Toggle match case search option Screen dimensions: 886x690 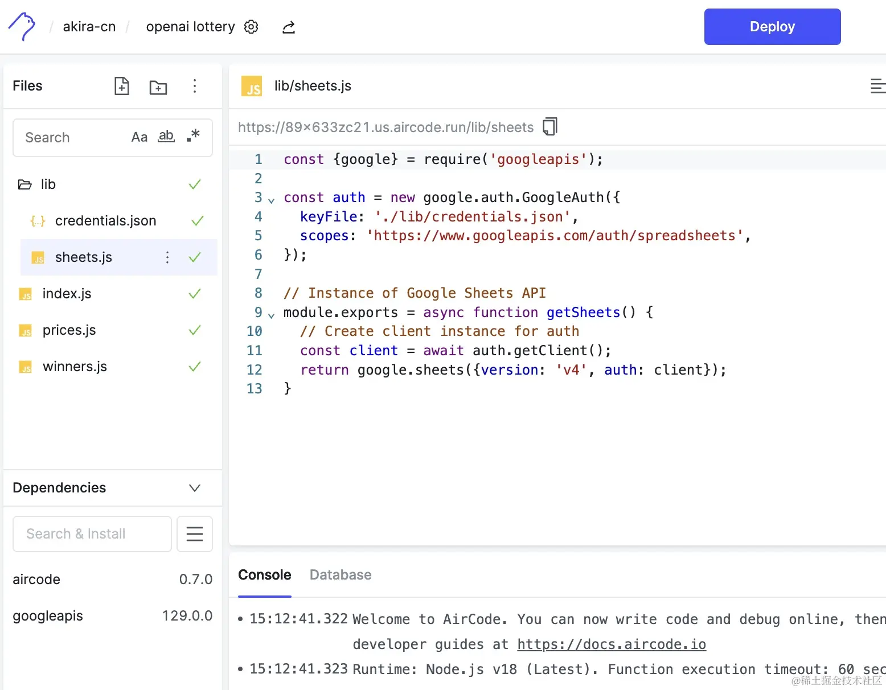[140, 137]
